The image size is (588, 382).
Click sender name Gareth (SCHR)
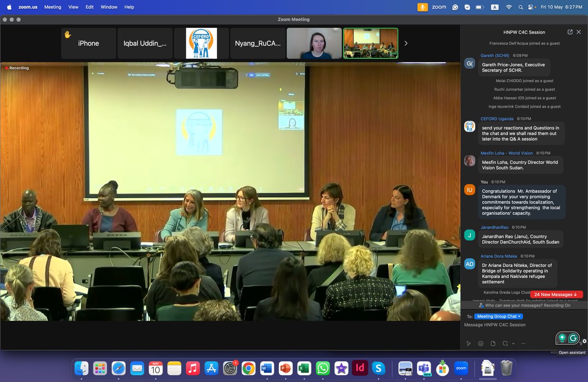coord(495,55)
